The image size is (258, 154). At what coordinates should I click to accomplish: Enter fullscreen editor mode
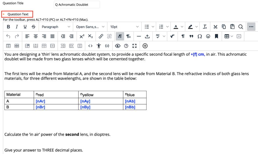tap(134, 46)
